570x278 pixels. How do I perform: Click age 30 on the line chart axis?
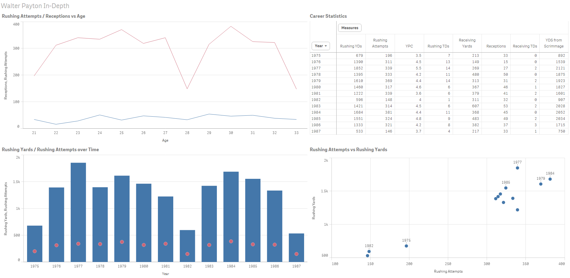(x=231, y=133)
